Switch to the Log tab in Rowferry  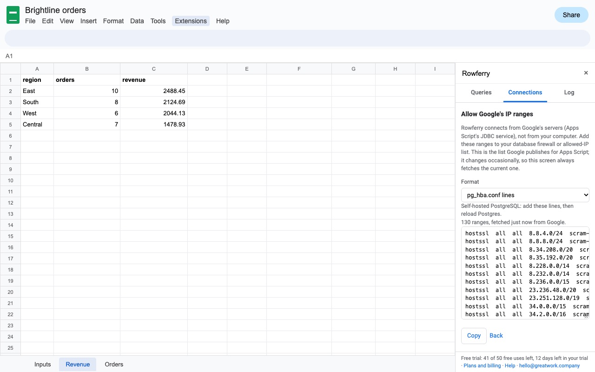[569, 93]
